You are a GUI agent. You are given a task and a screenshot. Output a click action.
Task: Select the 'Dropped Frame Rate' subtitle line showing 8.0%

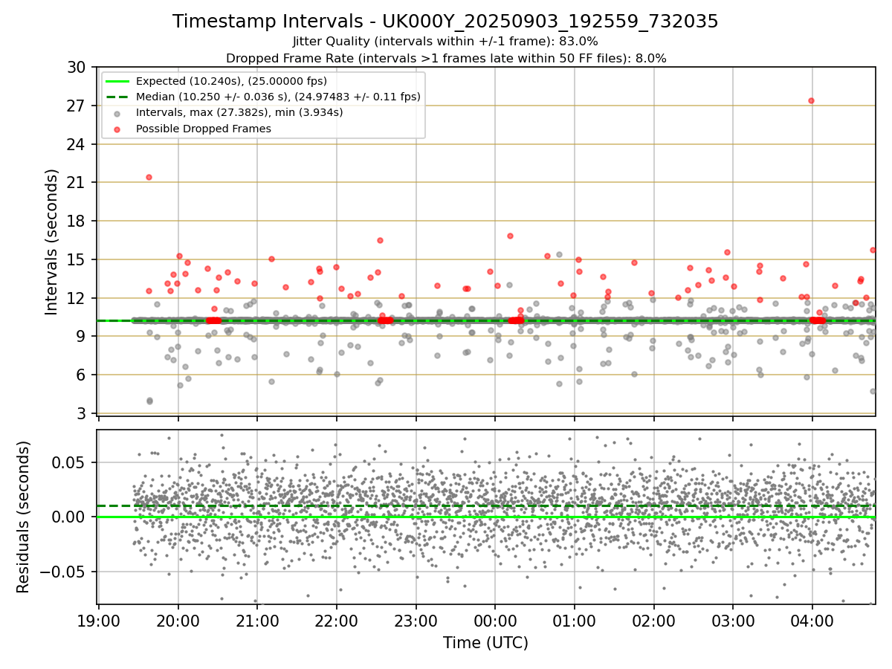(445, 58)
